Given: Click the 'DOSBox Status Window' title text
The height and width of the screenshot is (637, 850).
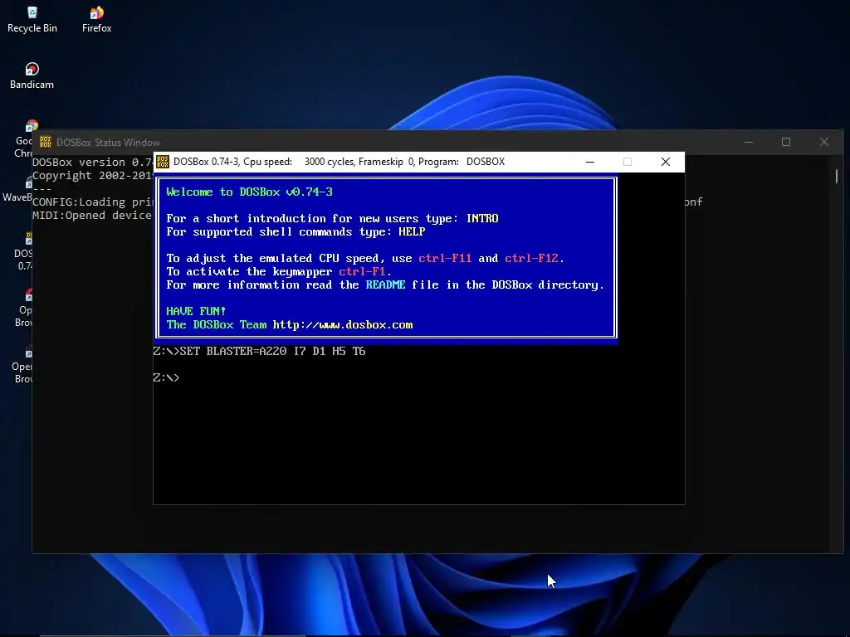Looking at the screenshot, I should [x=109, y=143].
